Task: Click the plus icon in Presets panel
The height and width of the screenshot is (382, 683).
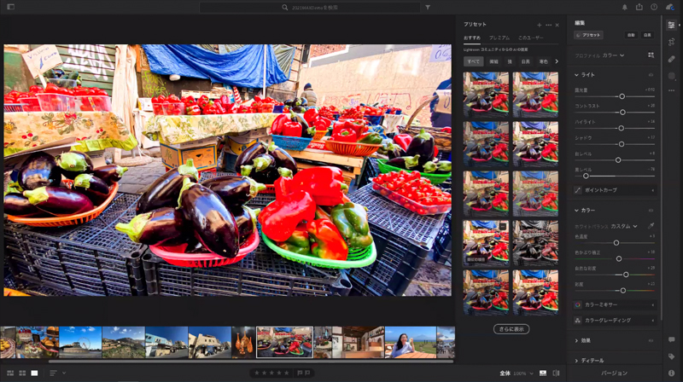Action: (x=540, y=25)
